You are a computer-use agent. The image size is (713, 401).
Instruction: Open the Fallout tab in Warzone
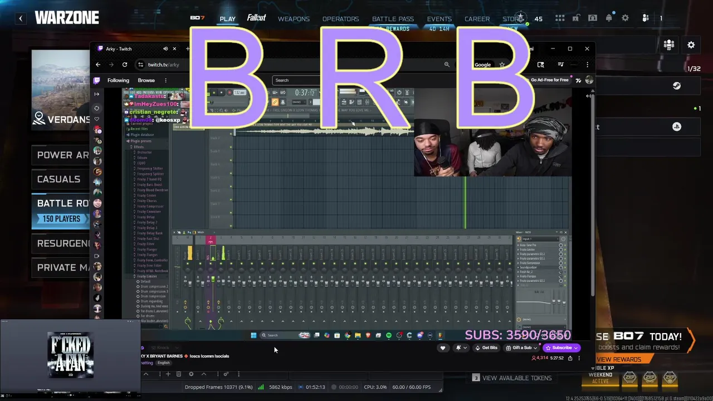[256, 18]
